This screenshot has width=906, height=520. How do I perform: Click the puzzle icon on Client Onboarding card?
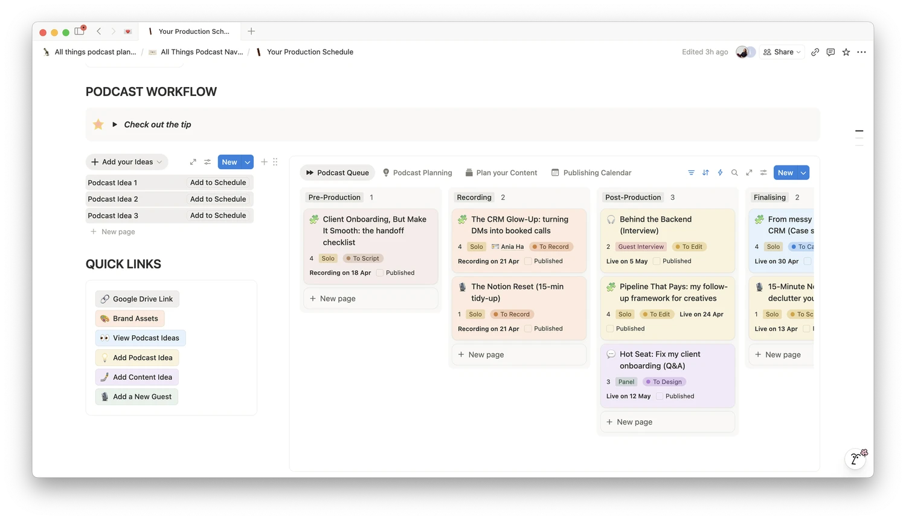[314, 219]
